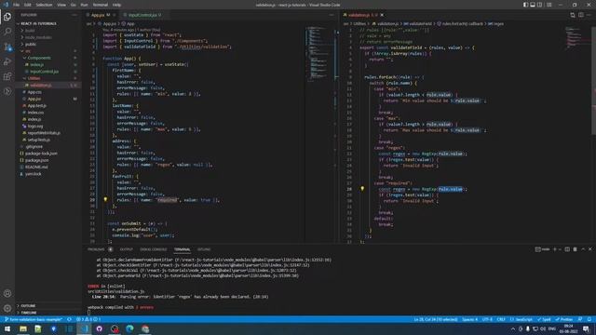Open the Selection menu
Viewport: 596px width, 335px height.
pos(44,5)
